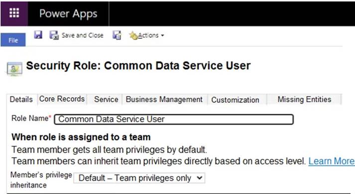Click the Save floppy disk icon
The image size is (355, 194).
point(38,35)
